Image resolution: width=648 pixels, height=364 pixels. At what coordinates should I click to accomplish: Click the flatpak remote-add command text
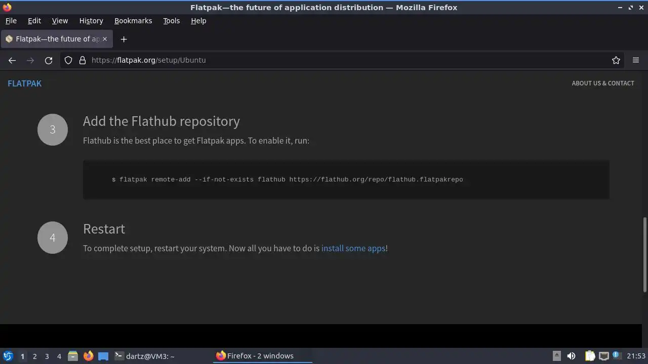[x=287, y=179]
